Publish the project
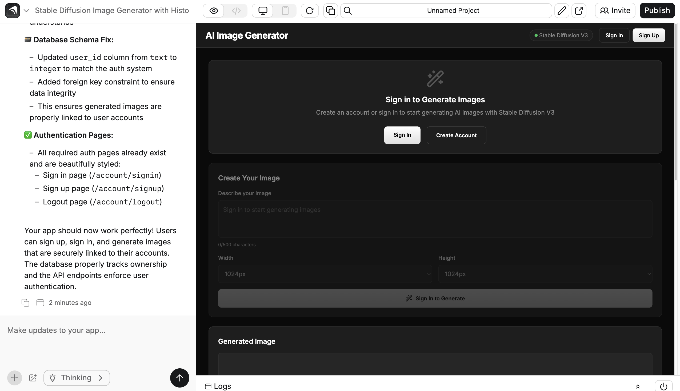 [x=657, y=10]
